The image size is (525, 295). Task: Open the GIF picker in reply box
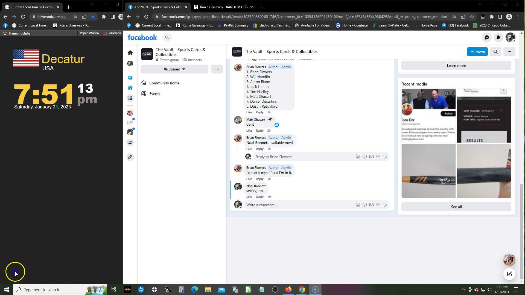pyautogui.click(x=378, y=157)
